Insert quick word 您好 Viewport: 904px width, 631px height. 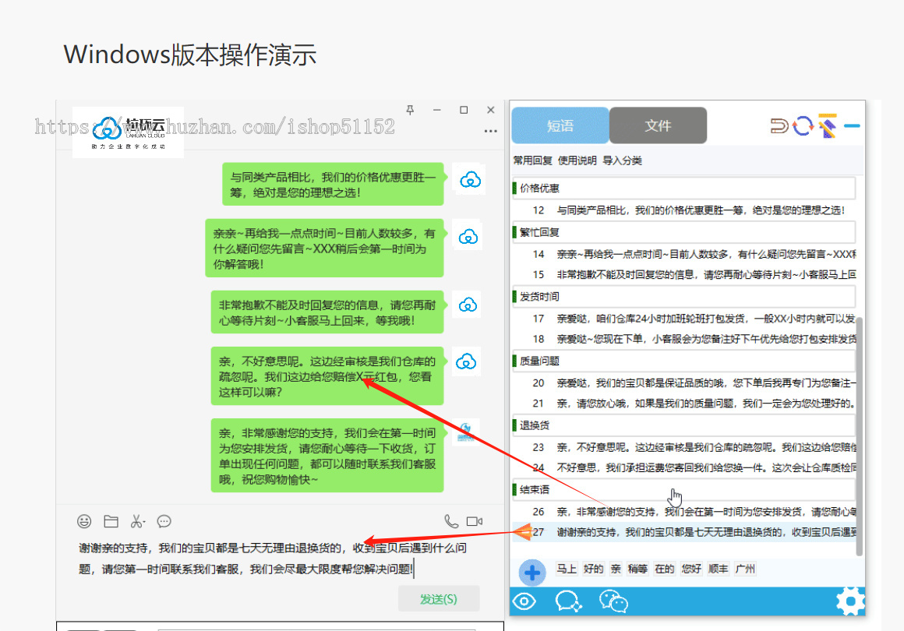691,569
